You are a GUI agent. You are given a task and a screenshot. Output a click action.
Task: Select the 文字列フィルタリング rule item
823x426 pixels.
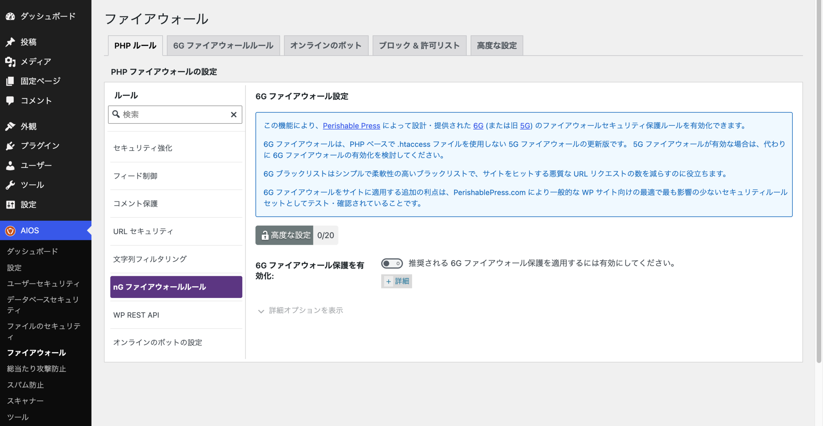pyautogui.click(x=176, y=259)
